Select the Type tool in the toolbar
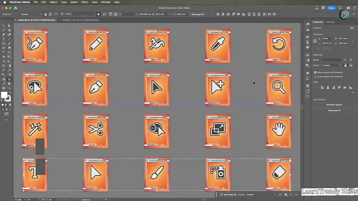 tap(3, 39)
